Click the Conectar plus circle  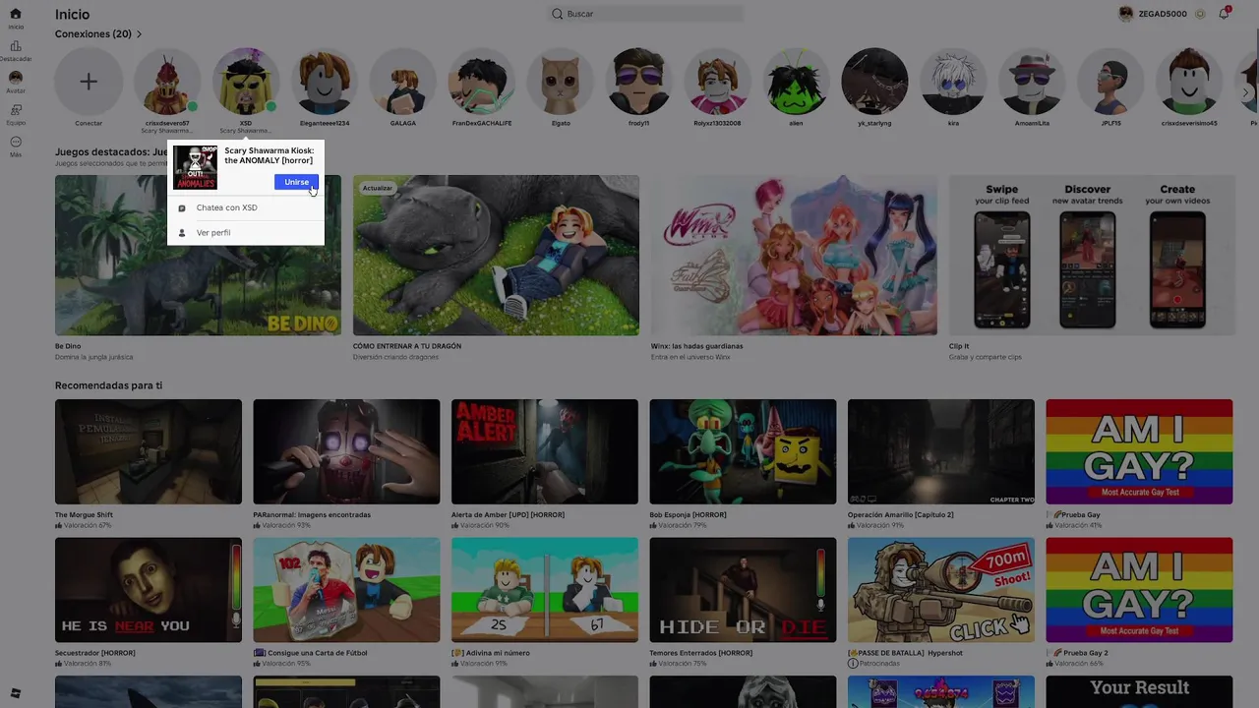(89, 82)
